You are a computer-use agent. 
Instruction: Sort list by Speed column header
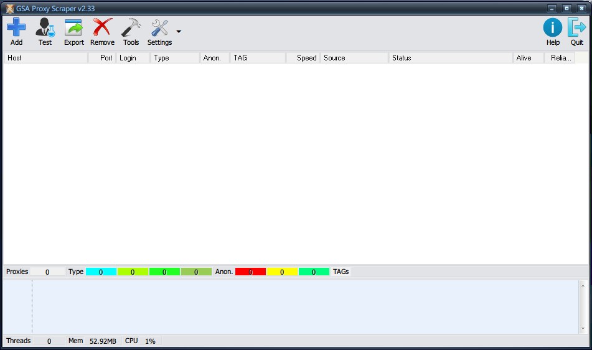pyautogui.click(x=304, y=58)
